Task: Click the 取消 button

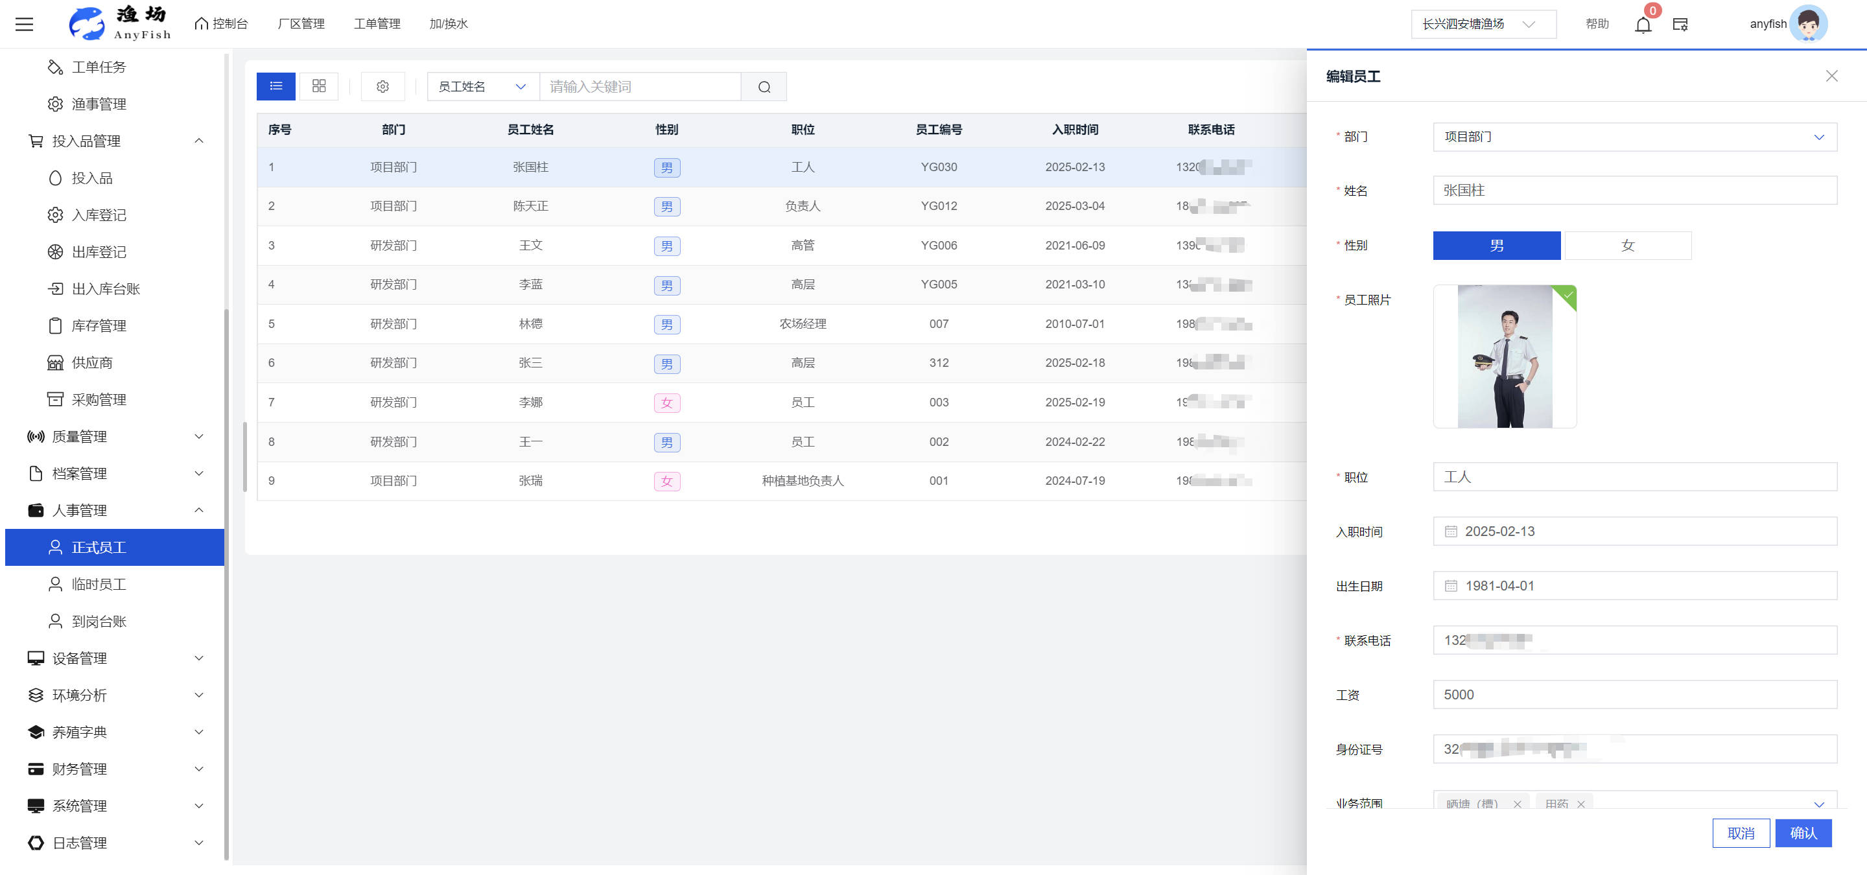Action: [x=1740, y=832]
